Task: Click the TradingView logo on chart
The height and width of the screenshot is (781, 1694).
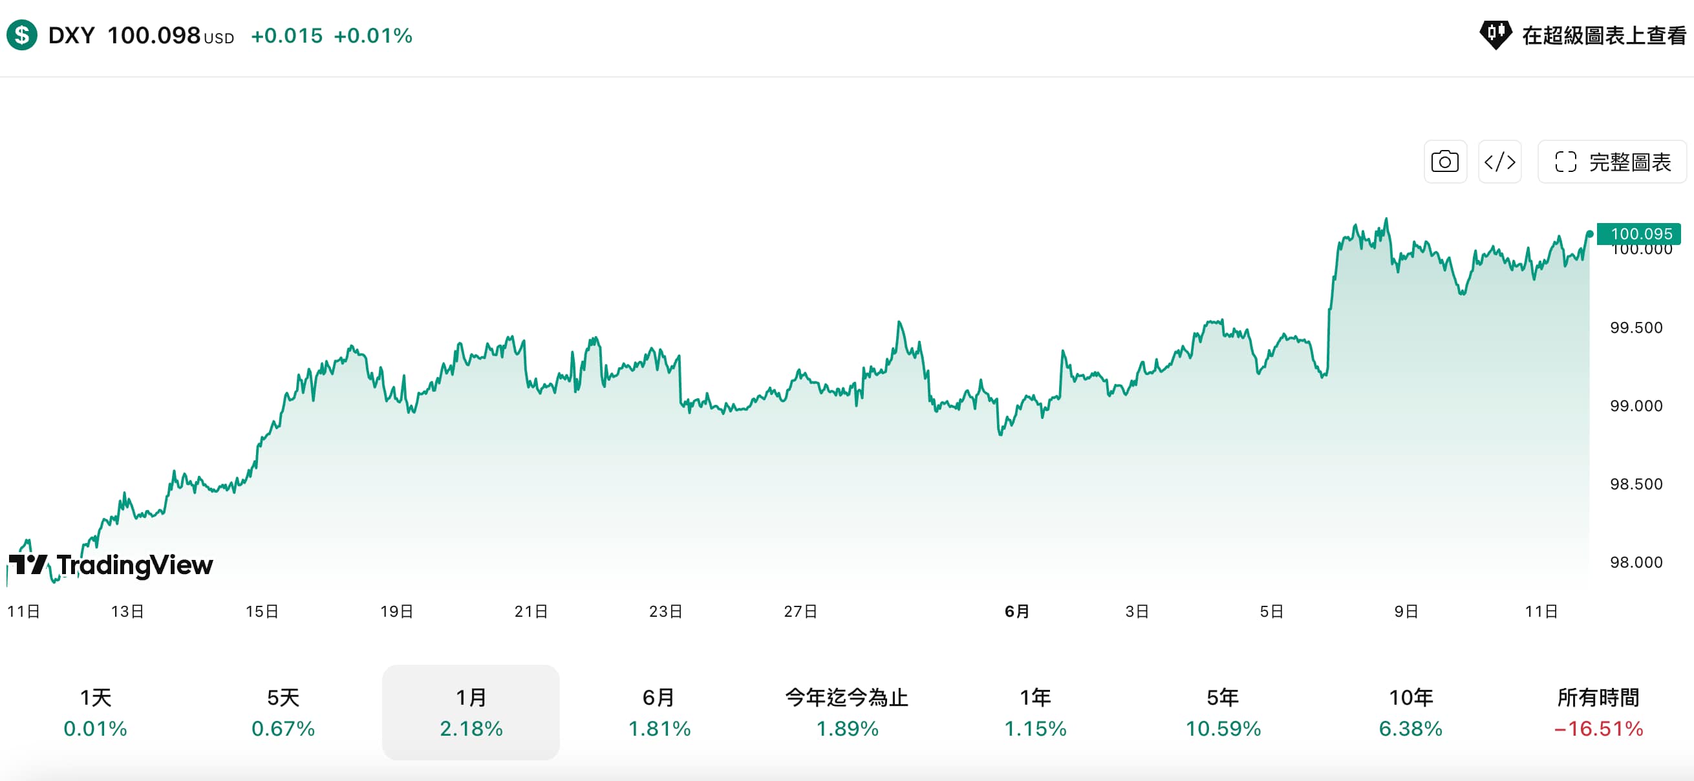Action: 111,564
